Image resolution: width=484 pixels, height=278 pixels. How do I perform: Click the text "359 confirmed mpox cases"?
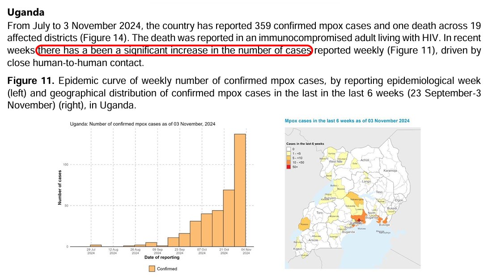pos(311,25)
